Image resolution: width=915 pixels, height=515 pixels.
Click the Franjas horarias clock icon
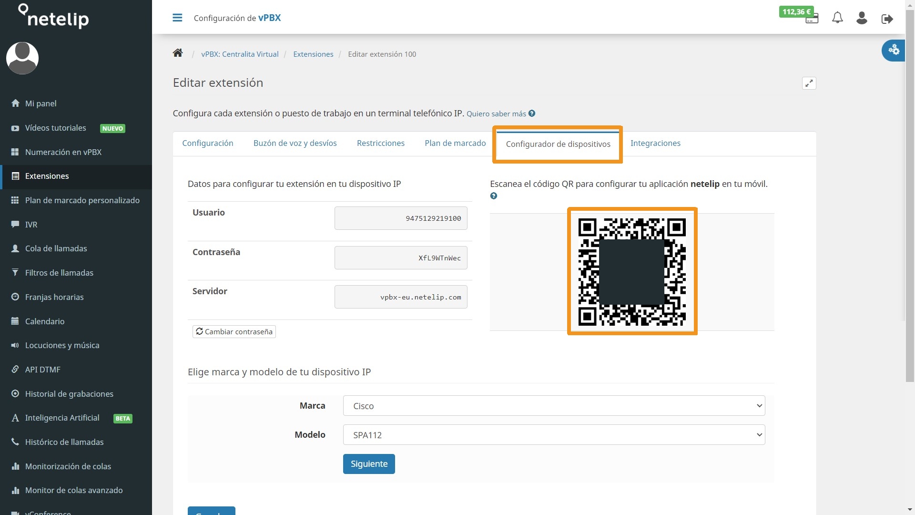coord(15,297)
